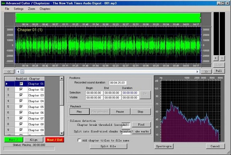Click the Find button for silence detection
The width and height of the screenshot is (231, 155).
click(141, 125)
